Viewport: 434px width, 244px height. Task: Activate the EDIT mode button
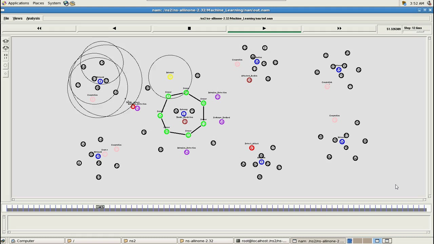6,56
